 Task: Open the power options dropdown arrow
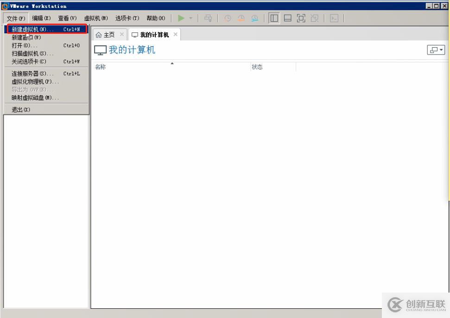[x=191, y=19]
